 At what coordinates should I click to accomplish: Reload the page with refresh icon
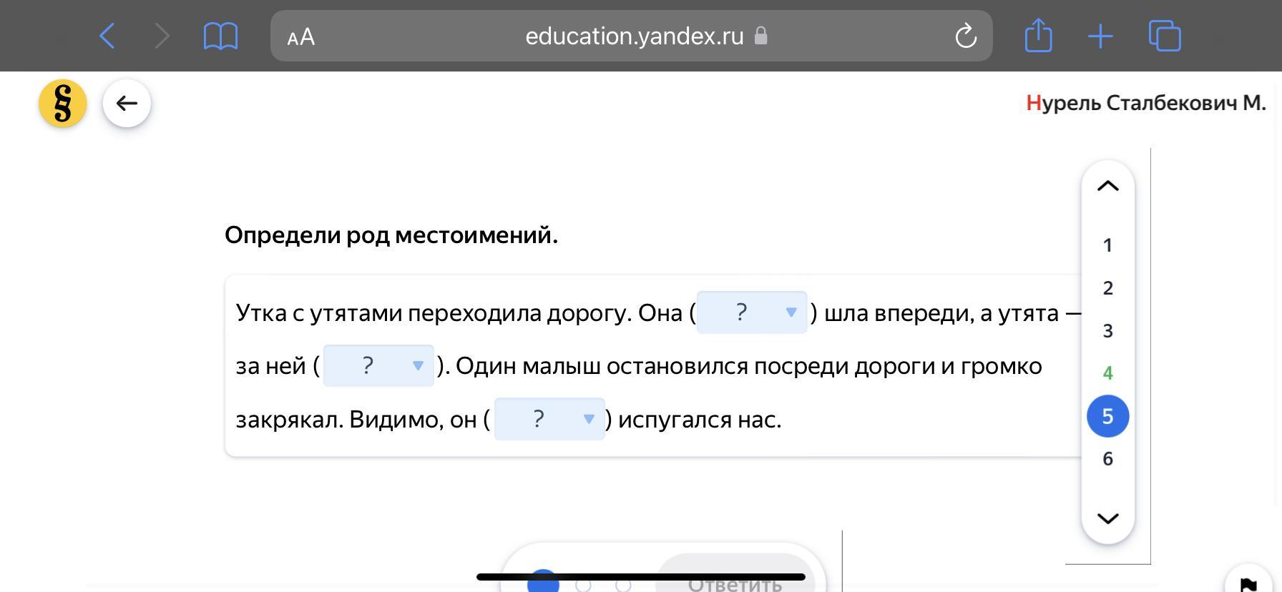[x=966, y=36]
